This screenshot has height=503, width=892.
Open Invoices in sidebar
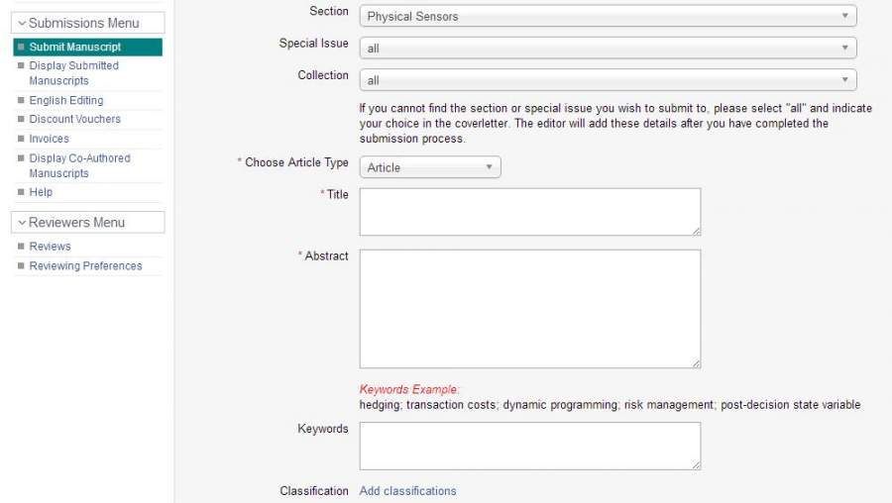point(49,139)
